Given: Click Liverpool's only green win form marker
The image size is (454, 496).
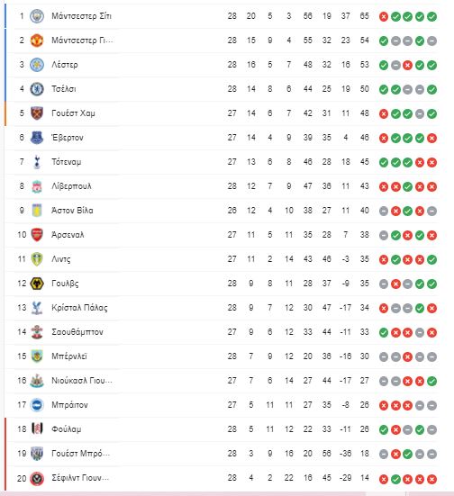Looking at the screenshot, I should (407, 186).
